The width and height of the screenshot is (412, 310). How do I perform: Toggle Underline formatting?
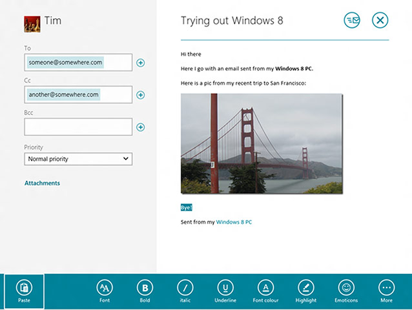(x=225, y=288)
